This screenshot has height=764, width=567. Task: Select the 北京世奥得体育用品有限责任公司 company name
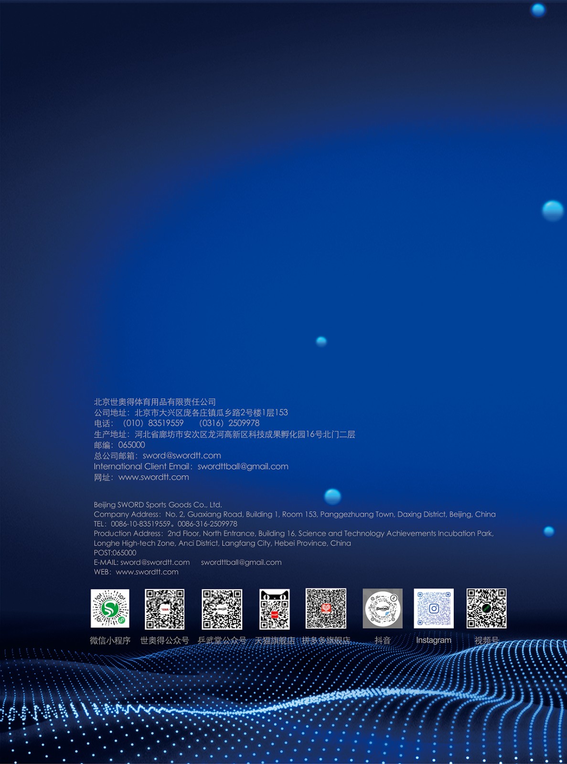(x=155, y=402)
